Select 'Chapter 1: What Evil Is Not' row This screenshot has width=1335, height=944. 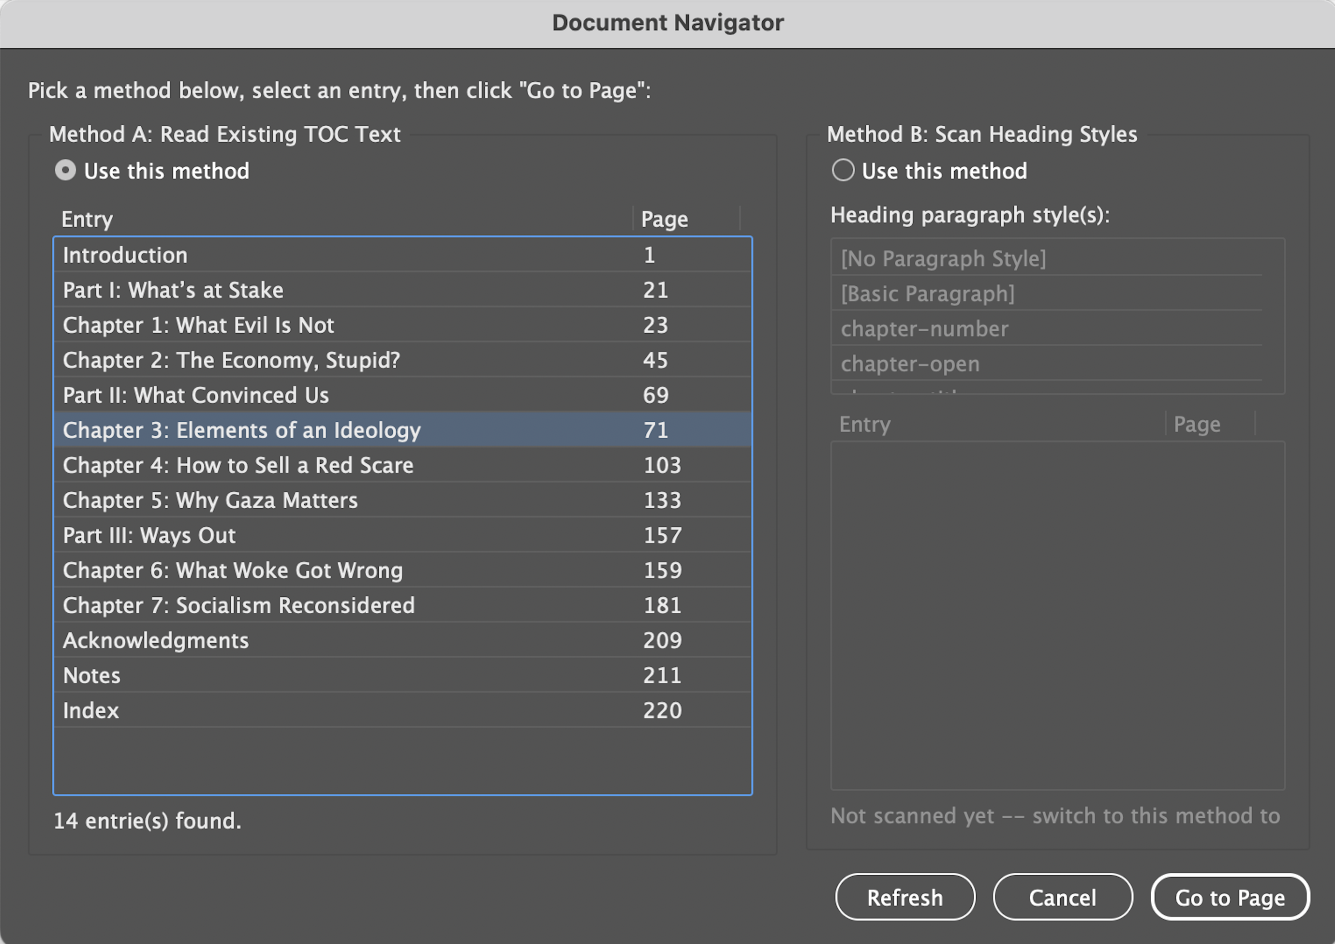(402, 325)
